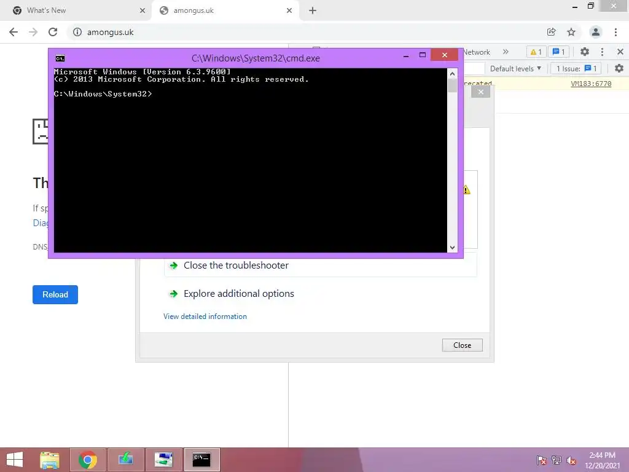Viewport: 629px width, 472px height.
Task: Click the network tray icon
Action: click(x=557, y=460)
